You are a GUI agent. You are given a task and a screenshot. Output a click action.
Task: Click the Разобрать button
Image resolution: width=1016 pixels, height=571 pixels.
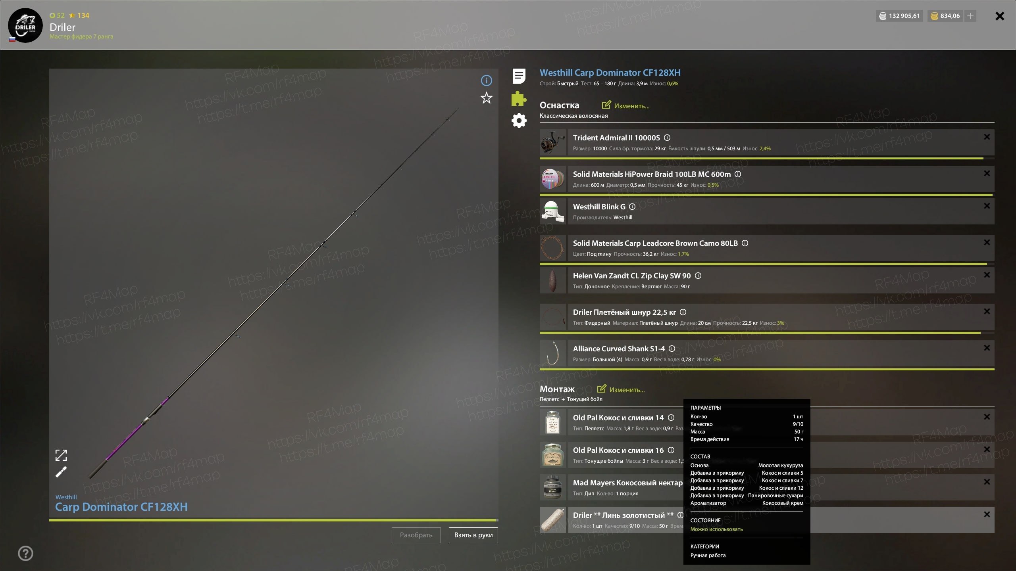point(416,535)
